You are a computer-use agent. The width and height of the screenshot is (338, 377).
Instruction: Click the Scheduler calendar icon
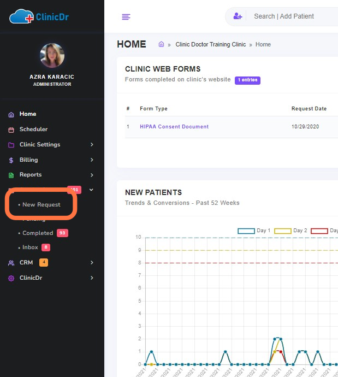pyautogui.click(x=11, y=130)
